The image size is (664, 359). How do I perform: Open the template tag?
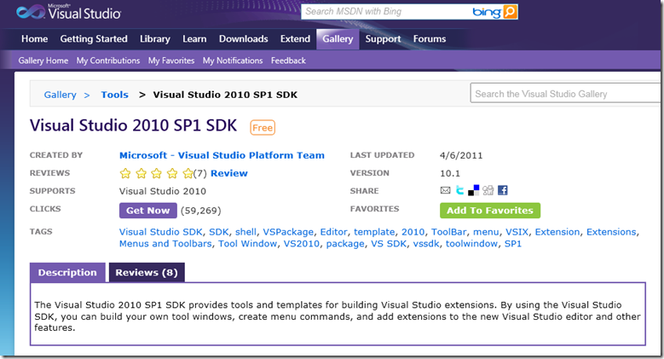374,232
